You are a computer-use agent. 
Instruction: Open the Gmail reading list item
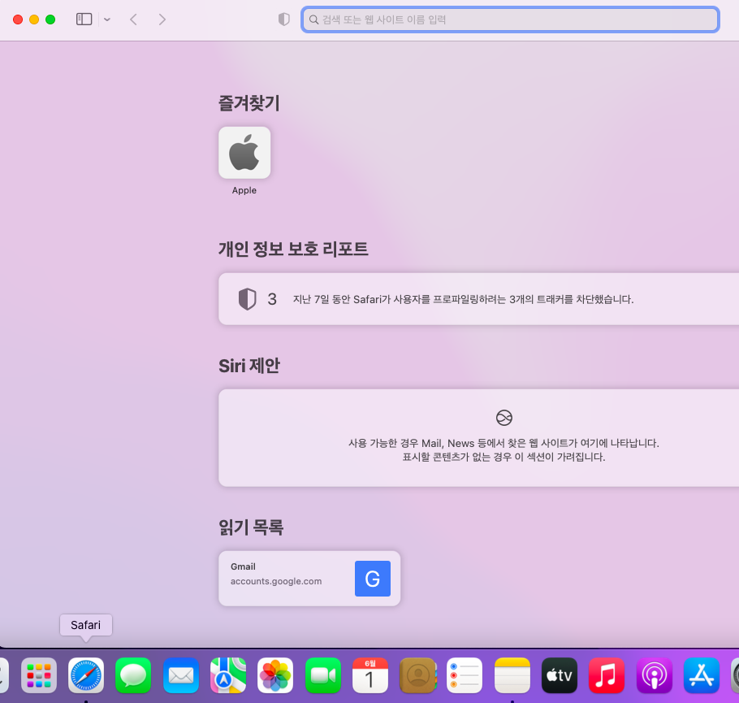coord(309,579)
